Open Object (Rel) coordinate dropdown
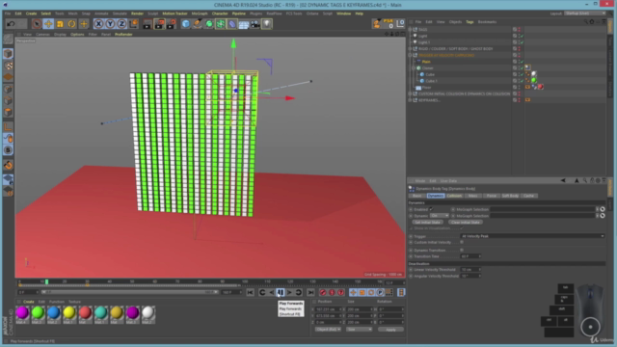Image resolution: width=617 pixels, height=347 pixels. (328, 330)
